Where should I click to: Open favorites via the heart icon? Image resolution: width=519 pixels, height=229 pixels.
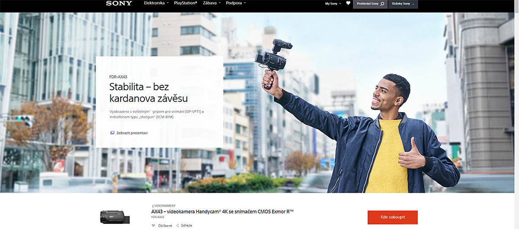(x=348, y=3)
